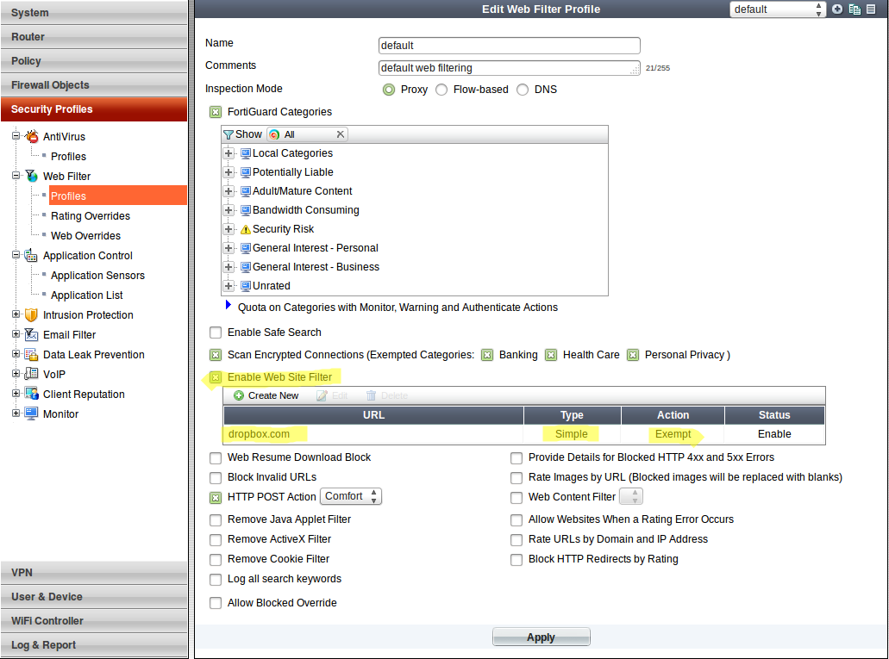Image resolution: width=889 pixels, height=659 pixels.
Task: Select DNS inspection mode
Action: [x=522, y=89]
